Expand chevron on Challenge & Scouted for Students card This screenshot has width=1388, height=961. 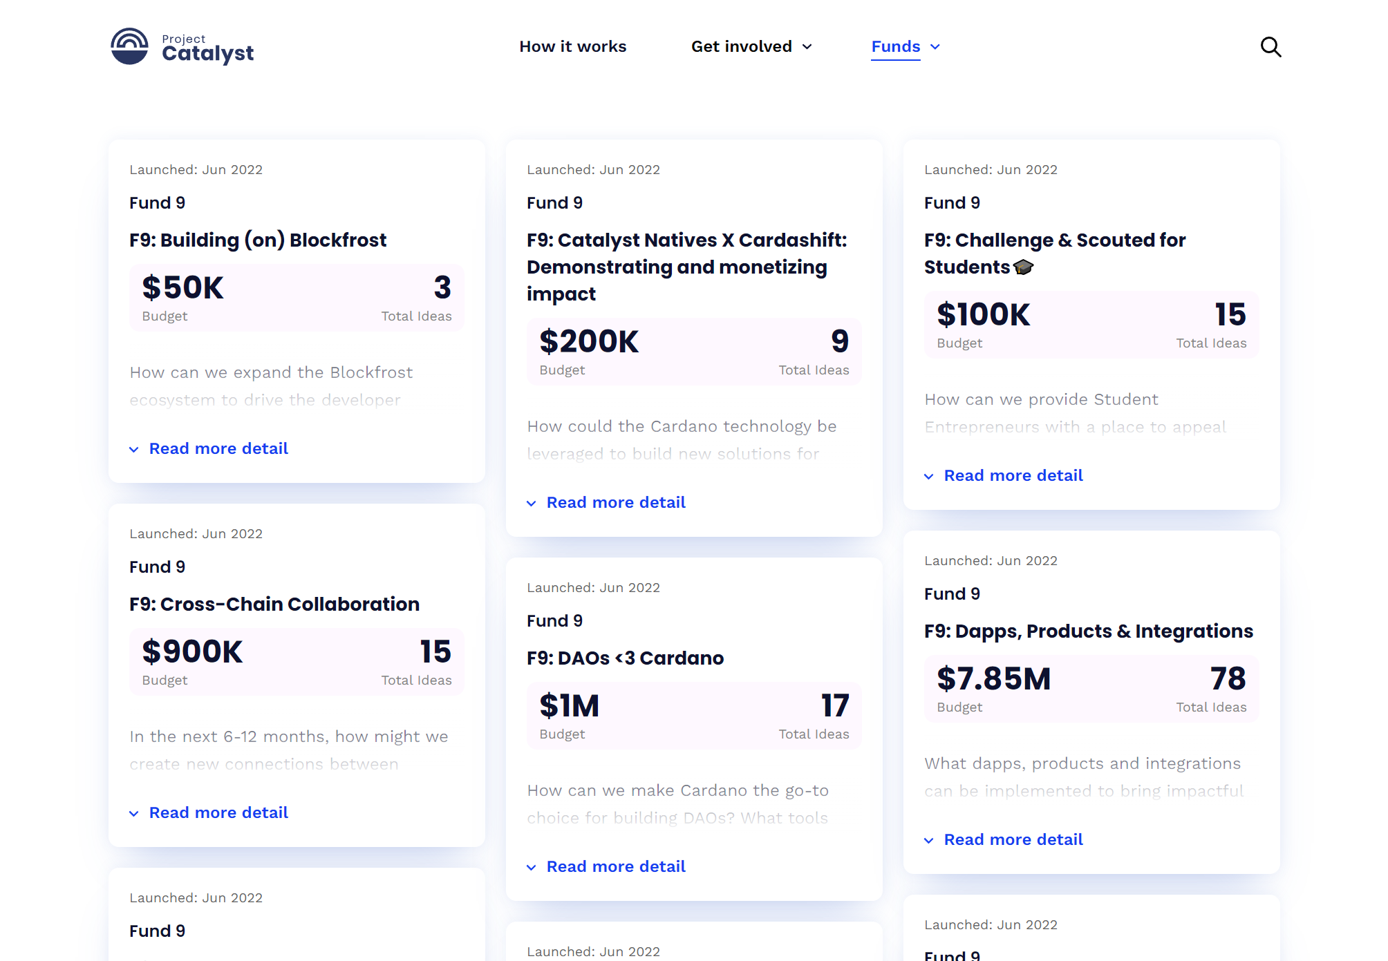click(x=929, y=477)
